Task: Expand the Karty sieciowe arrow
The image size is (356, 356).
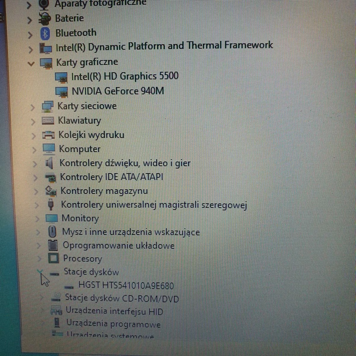Action: coord(33,107)
